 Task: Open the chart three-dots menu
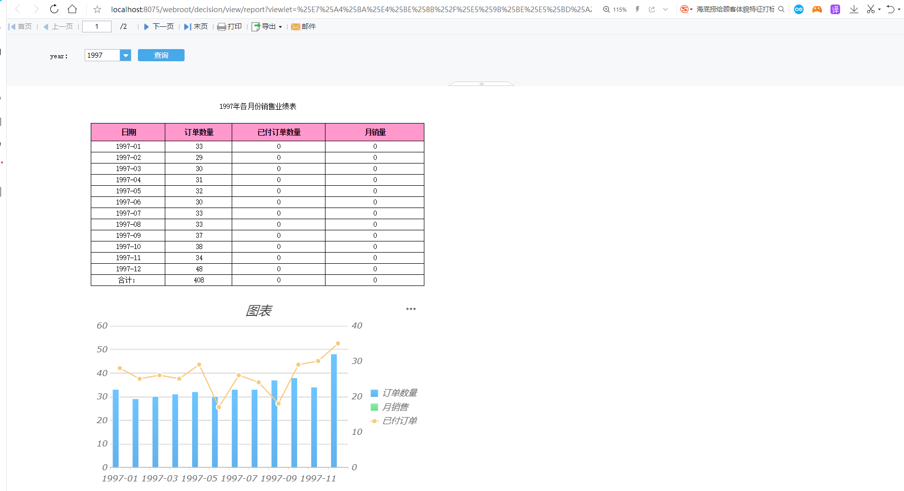tap(411, 309)
